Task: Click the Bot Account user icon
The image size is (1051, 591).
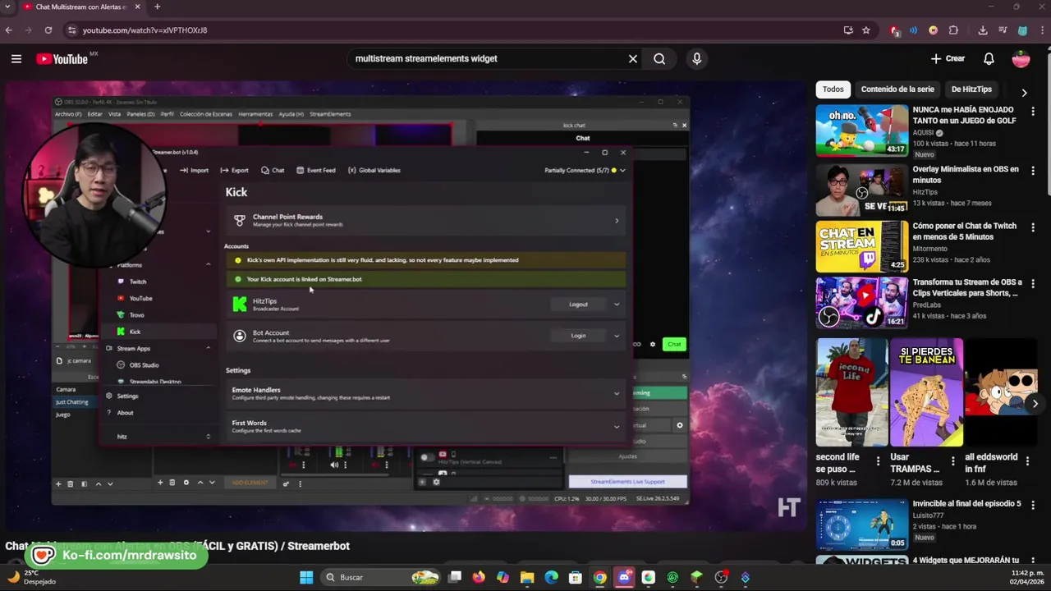Action: tap(240, 336)
